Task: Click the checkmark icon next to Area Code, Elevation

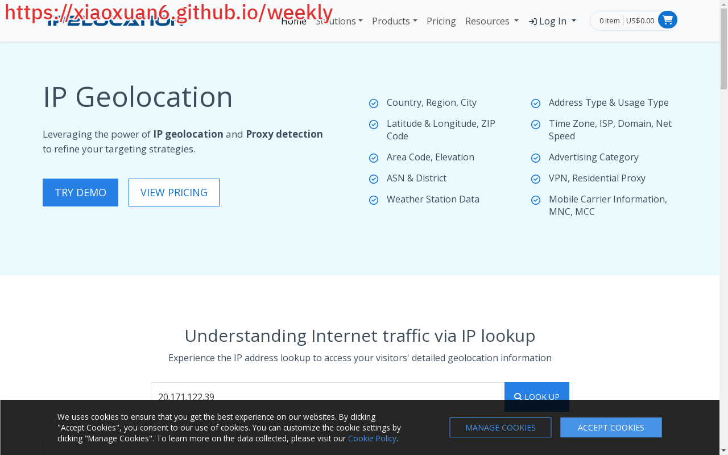Action: pos(374,158)
